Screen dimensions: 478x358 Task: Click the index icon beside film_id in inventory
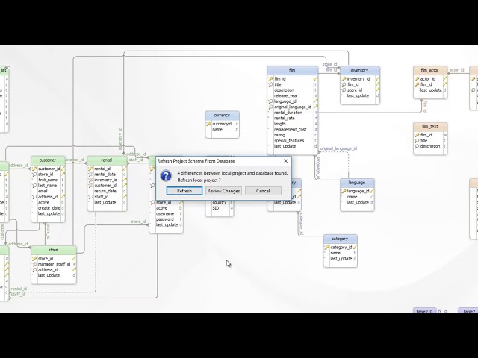tap(344, 84)
